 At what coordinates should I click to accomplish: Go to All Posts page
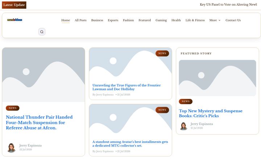click(80, 20)
